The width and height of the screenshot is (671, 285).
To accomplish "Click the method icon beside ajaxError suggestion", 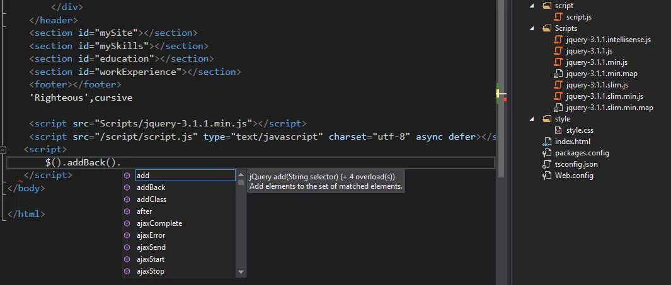I will pyautogui.click(x=127, y=235).
